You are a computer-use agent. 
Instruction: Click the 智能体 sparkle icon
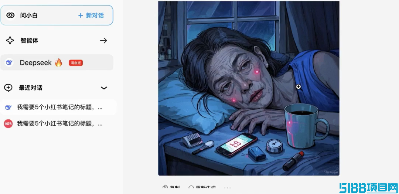(10, 41)
